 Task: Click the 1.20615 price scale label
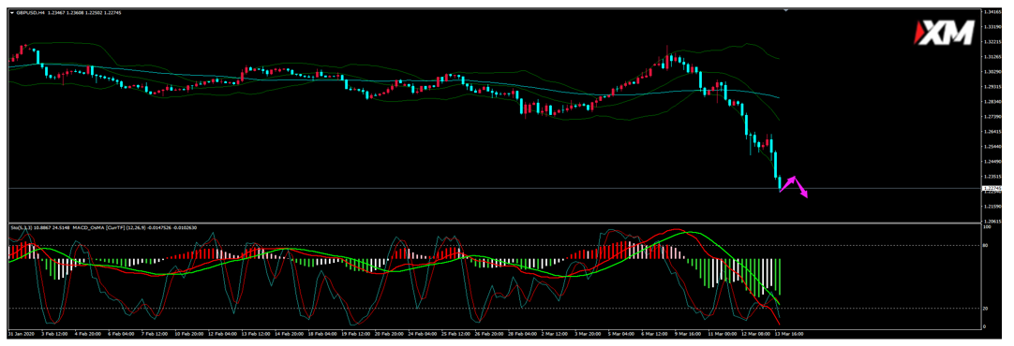(992, 222)
